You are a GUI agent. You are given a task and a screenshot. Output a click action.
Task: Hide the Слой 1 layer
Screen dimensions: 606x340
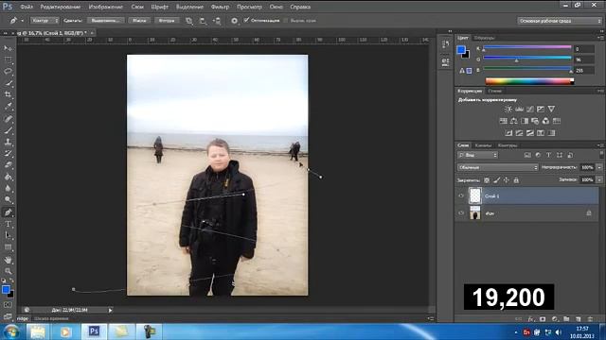(x=461, y=195)
